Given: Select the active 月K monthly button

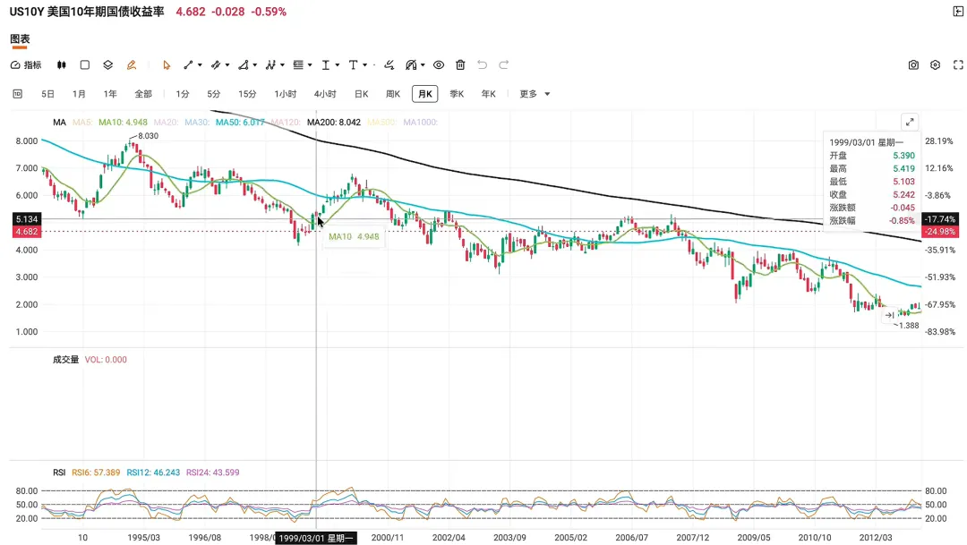Looking at the screenshot, I should click(x=425, y=94).
